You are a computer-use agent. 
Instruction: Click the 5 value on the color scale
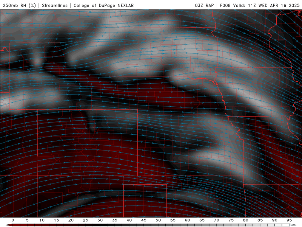pos(27,220)
